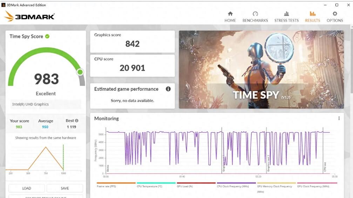Click the 3DMark logo
The height and width of the screenshot is (198, 353).
pyautogui.click(x=29, y=16)
